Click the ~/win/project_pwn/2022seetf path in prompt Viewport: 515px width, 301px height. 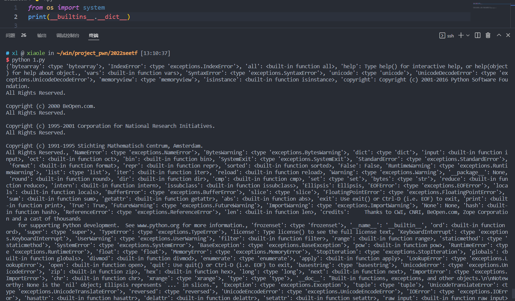click(97, 53)
